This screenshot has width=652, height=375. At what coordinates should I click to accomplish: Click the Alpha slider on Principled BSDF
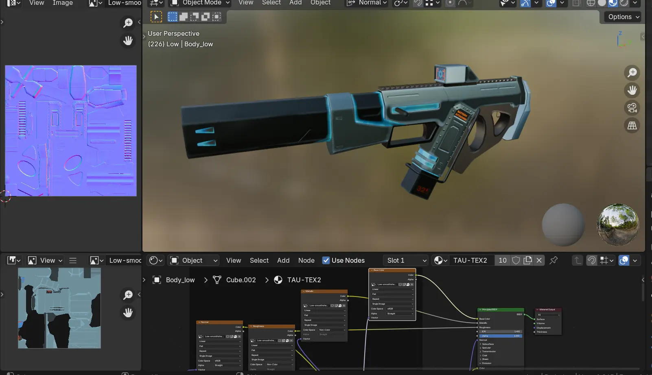click(500, 336)
